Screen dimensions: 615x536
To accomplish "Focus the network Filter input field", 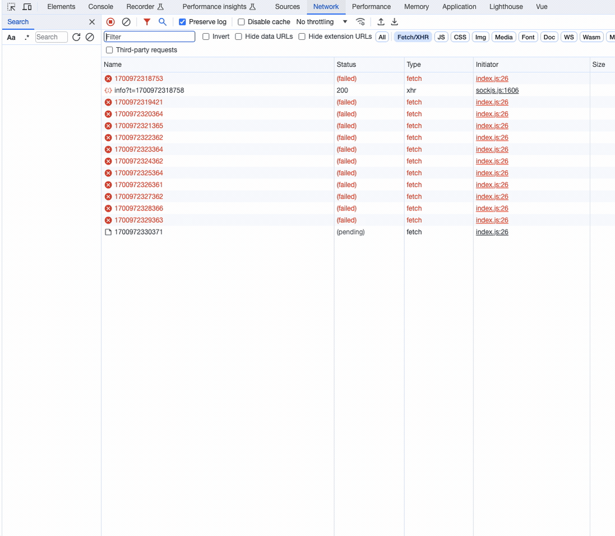I will point(150,37).
